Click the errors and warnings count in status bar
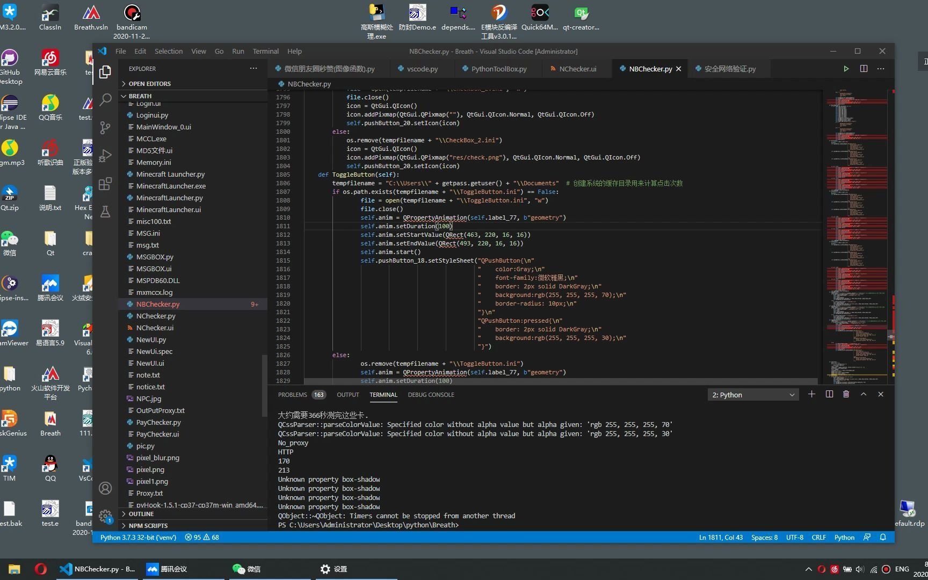 202,537
